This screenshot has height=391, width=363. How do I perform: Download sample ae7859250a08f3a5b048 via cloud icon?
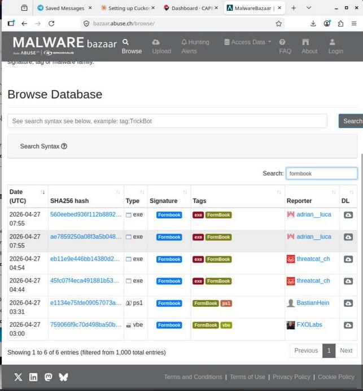coord(348,237)
